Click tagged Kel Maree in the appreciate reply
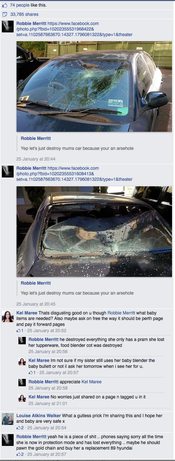The width and height of the screenshot is (175, 461). point(91,382)
